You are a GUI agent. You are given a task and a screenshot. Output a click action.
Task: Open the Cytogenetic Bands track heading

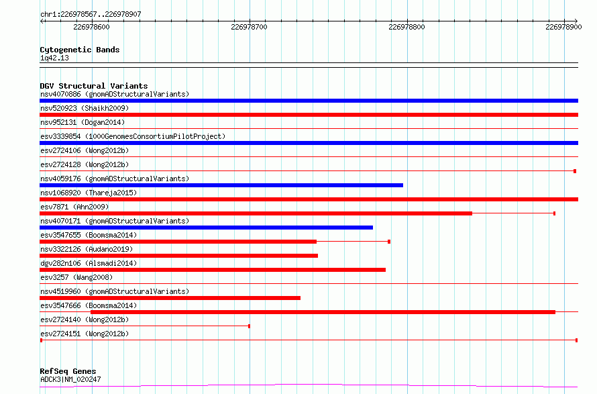click(x=80, y=50)
